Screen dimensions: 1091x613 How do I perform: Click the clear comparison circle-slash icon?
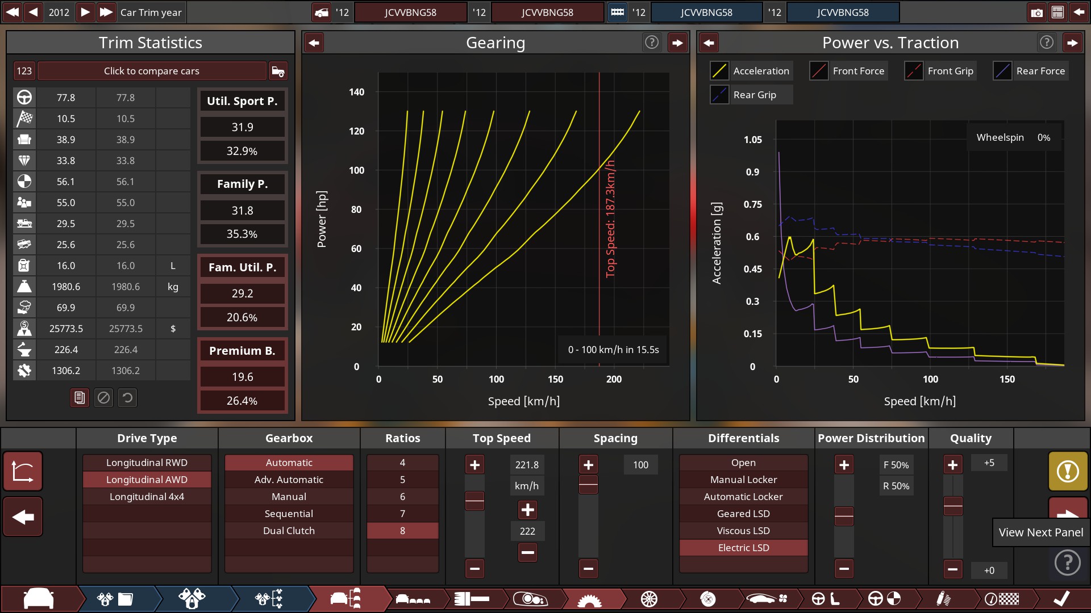click(103, 398)
